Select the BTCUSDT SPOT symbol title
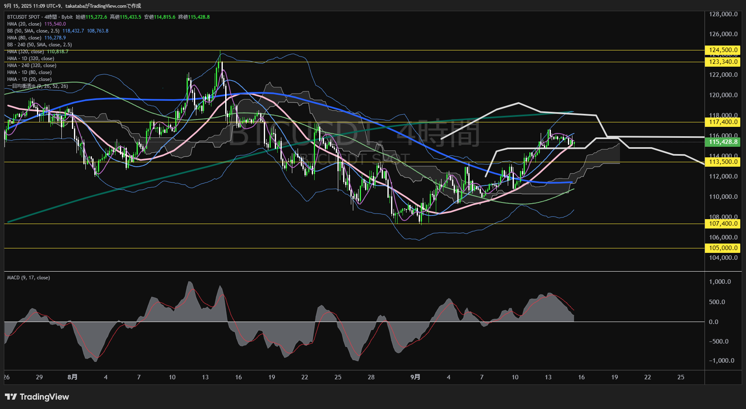 point(24,17)
